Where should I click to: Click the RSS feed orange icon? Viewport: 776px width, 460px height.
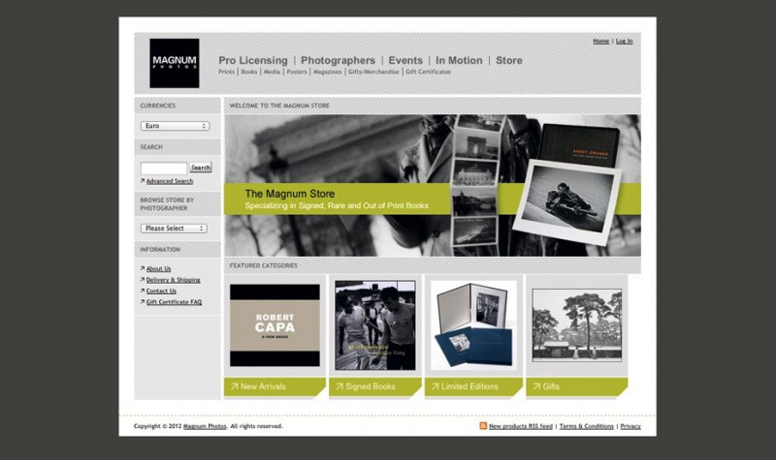[x=483, y=426]
